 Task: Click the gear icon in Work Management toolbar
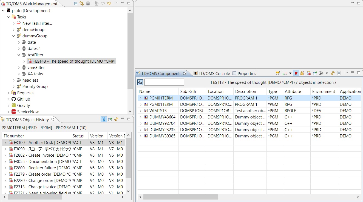88,3
